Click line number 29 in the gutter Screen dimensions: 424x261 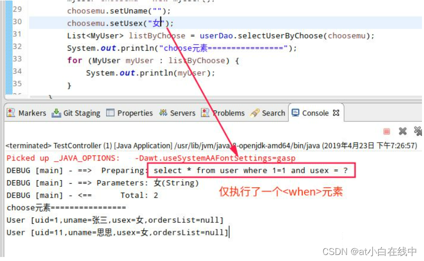pyautogui.click(x=17, y=9)
